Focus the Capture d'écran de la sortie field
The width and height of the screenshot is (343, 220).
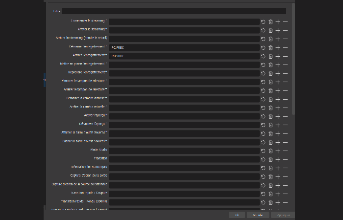[x=184, y=176]
